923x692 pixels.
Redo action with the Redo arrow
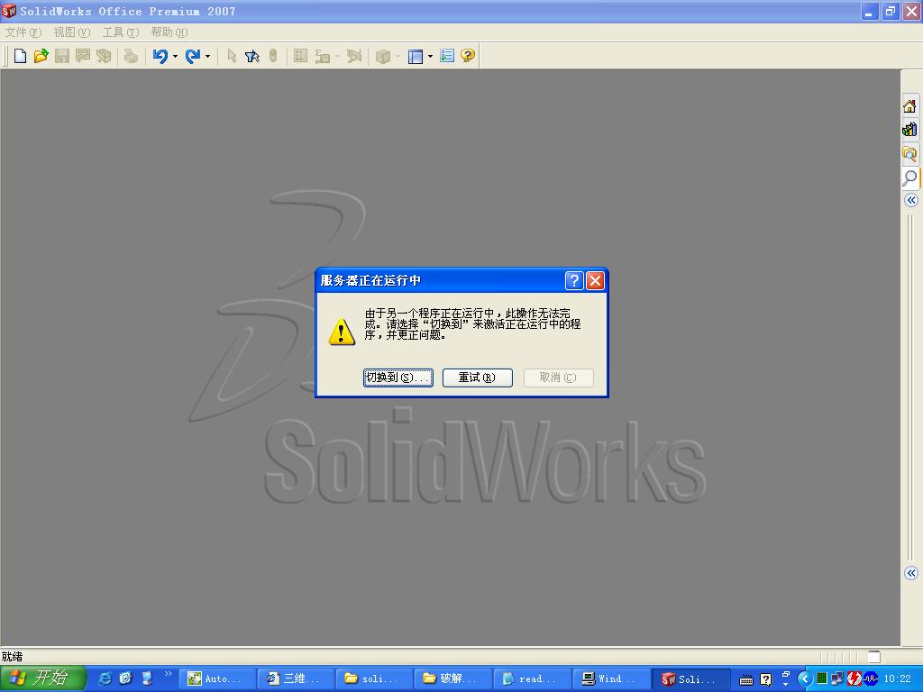click(193, 56)
